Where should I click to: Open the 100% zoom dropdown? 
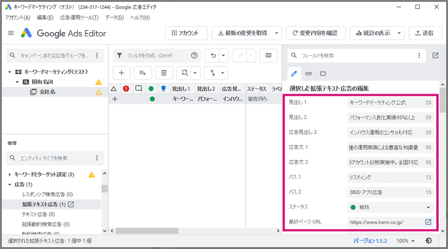405,241
